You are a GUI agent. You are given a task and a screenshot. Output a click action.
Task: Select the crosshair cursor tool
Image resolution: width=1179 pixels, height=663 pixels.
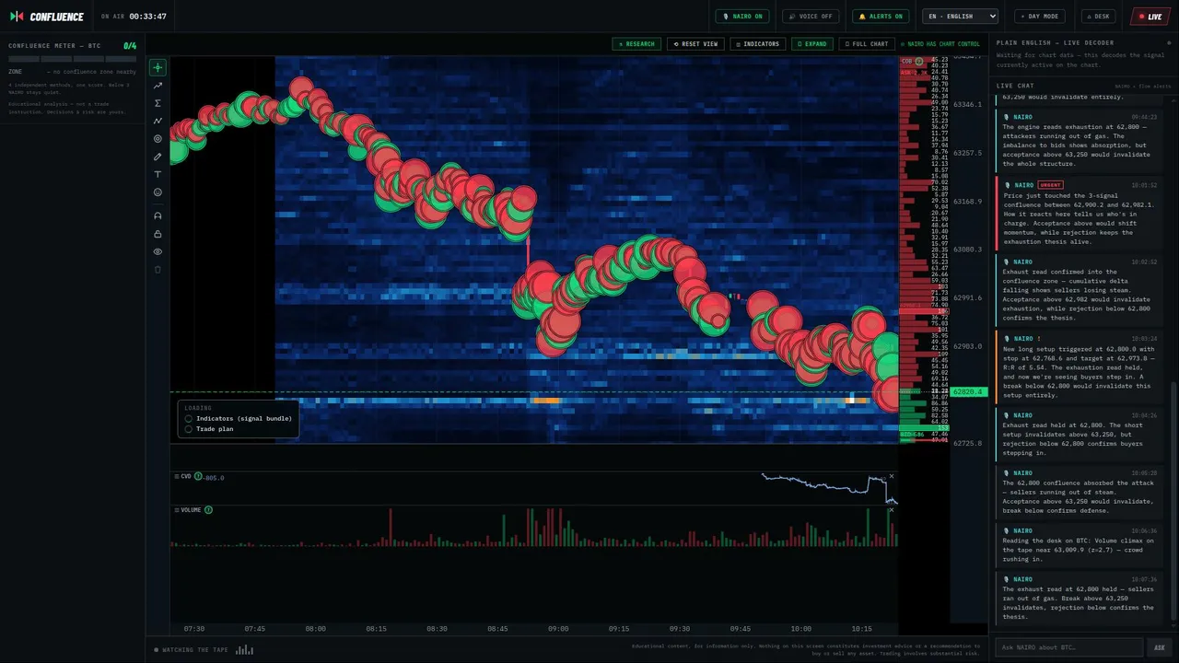[158, 67]
